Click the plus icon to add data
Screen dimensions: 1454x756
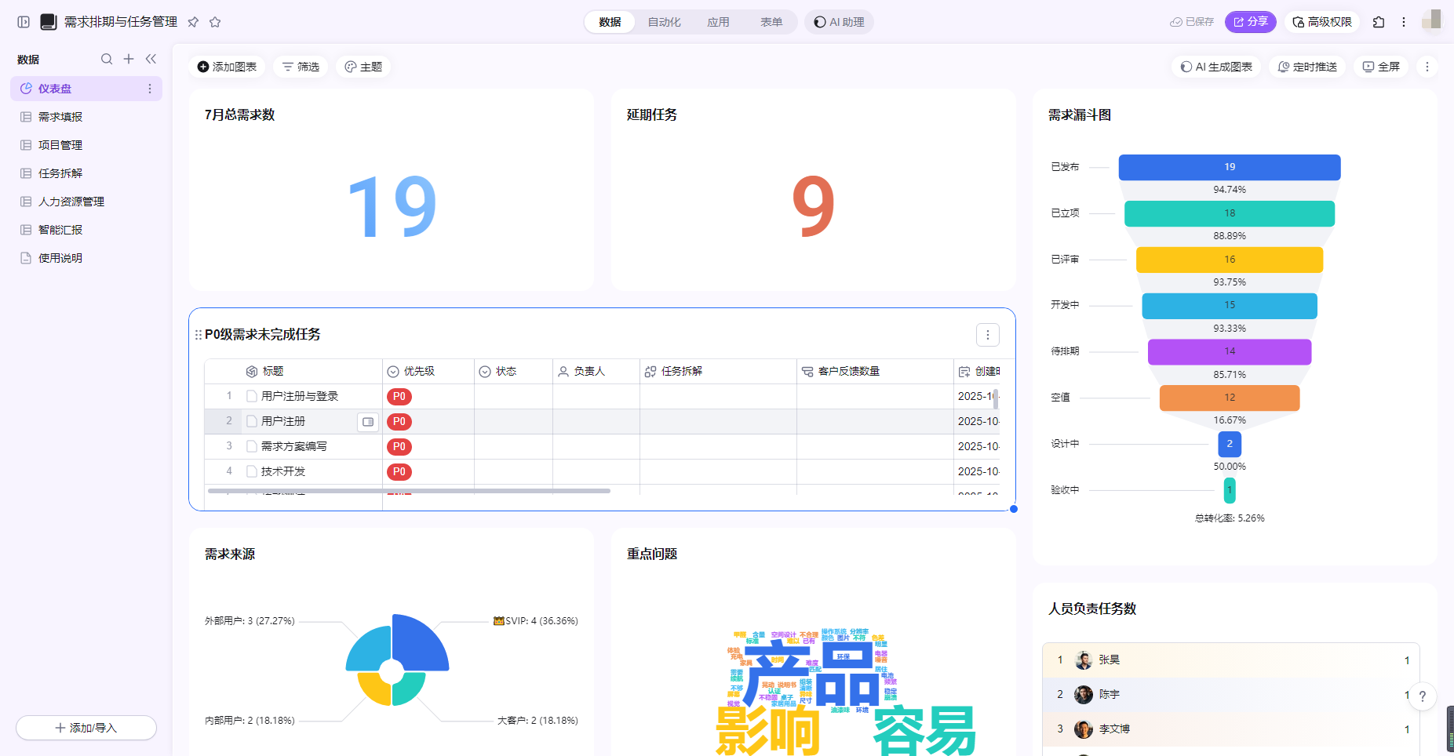pos(129,59)
